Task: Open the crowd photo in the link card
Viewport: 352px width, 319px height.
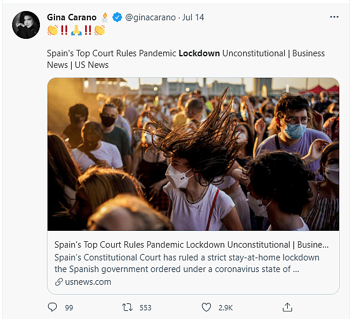Action: click(x=193, y=154)
